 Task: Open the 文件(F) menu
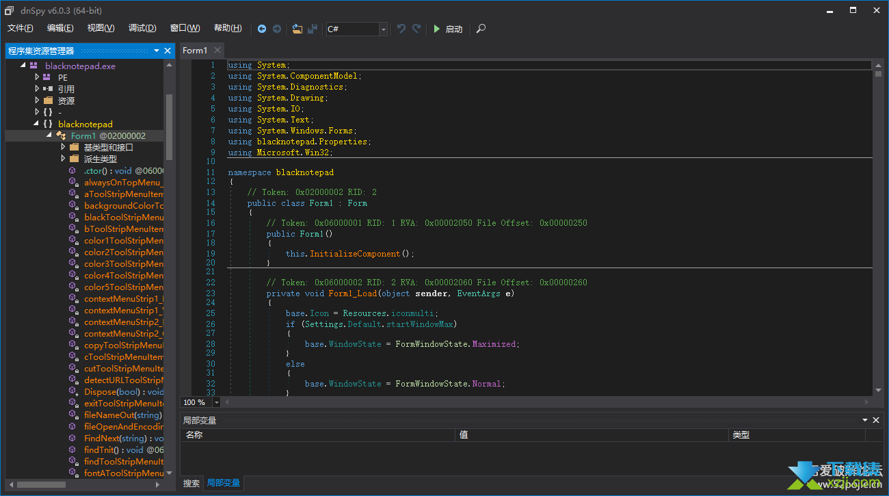21,28
